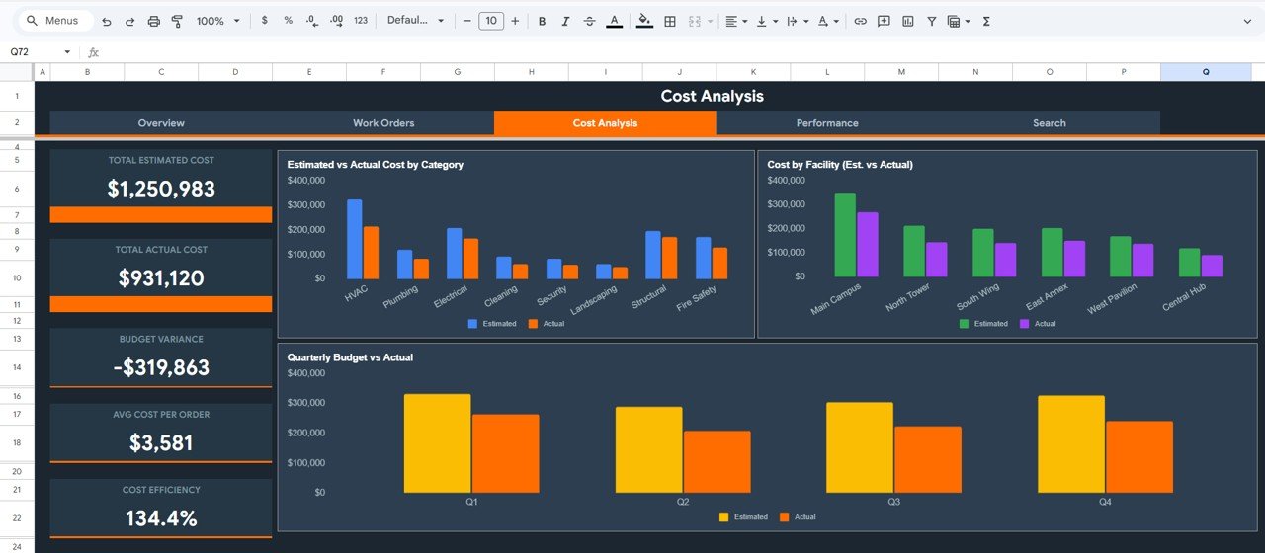Open the Functions sigma icon
Viewport: 1265px width, 553px height.
(x=986, y=21)
